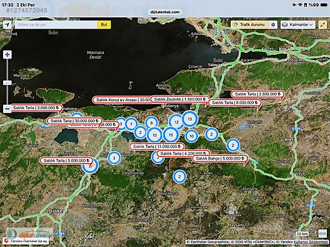330x247 pixels.
Task: Click the yellow Bul search button
Action: pyautogui.click(x=104, y=24)
